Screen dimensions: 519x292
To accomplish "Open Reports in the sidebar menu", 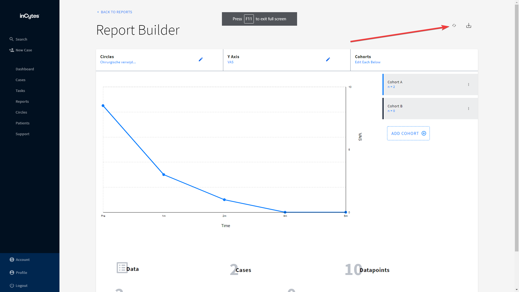I will click(22, 101).
